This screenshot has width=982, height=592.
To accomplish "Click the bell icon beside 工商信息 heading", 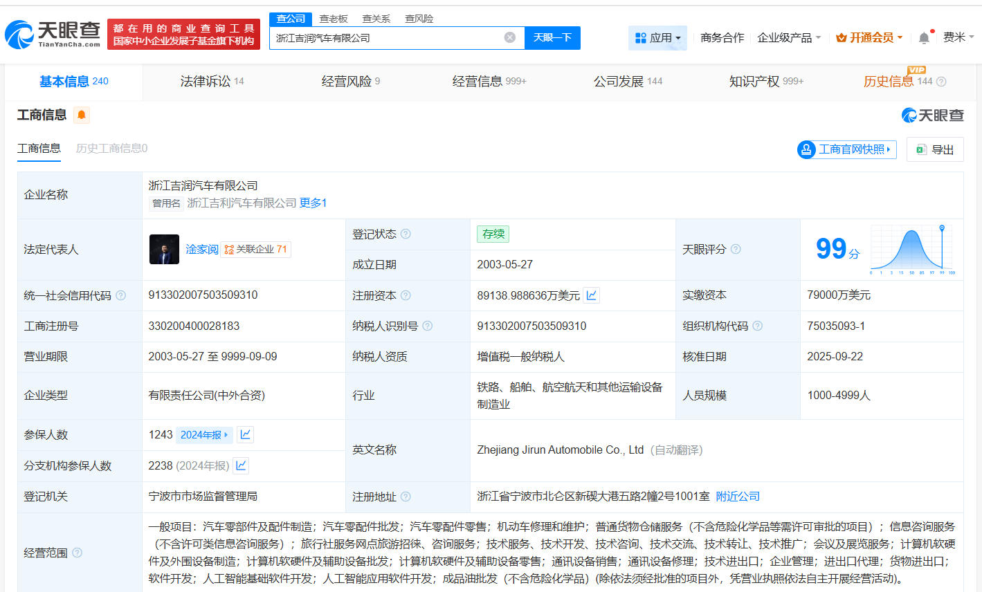I will click(x=81, y=115).
